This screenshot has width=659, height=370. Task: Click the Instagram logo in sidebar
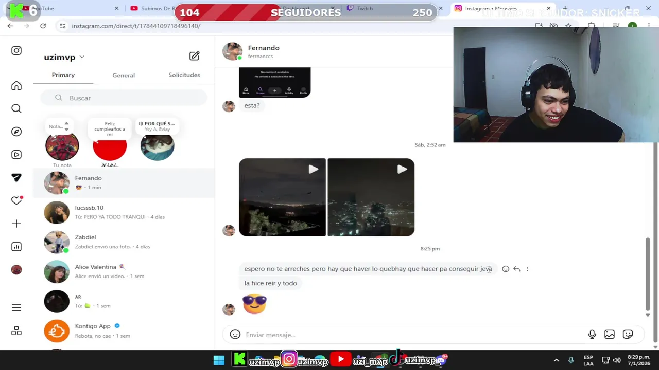16,50
